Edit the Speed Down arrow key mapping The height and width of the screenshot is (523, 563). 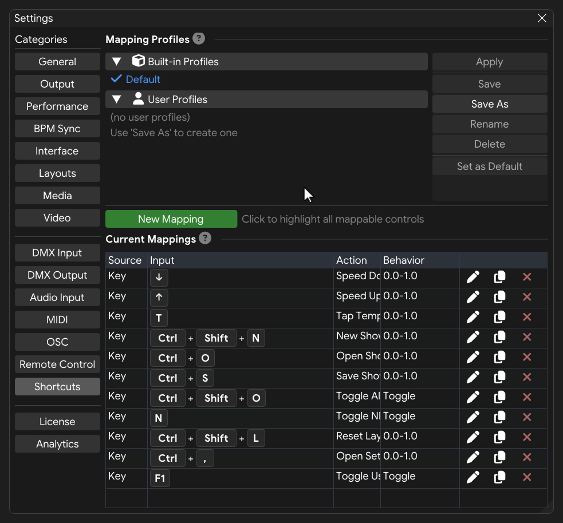[473, 277]
